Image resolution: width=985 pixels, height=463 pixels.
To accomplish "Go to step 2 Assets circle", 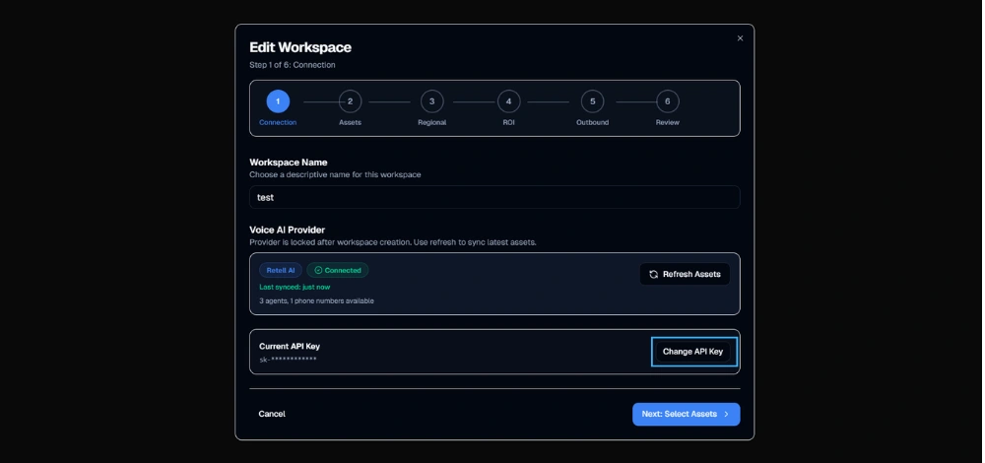I will (x=350, y=101).
